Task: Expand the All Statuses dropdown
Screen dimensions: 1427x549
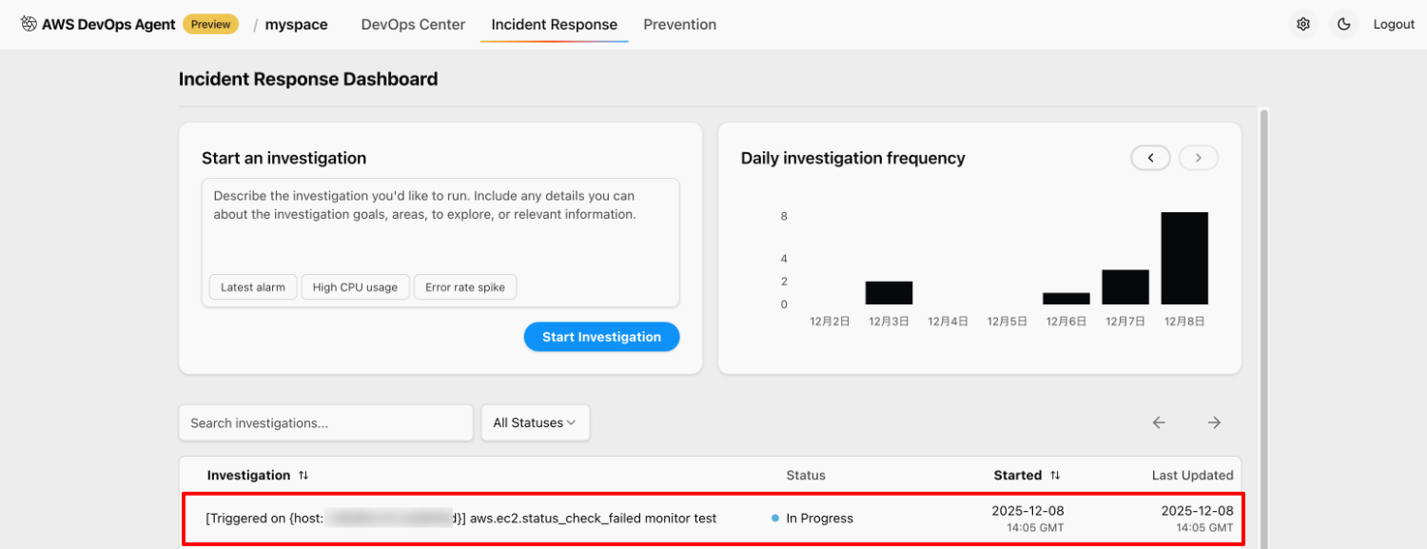Action: pyautogui.click(x=535, y=423)
